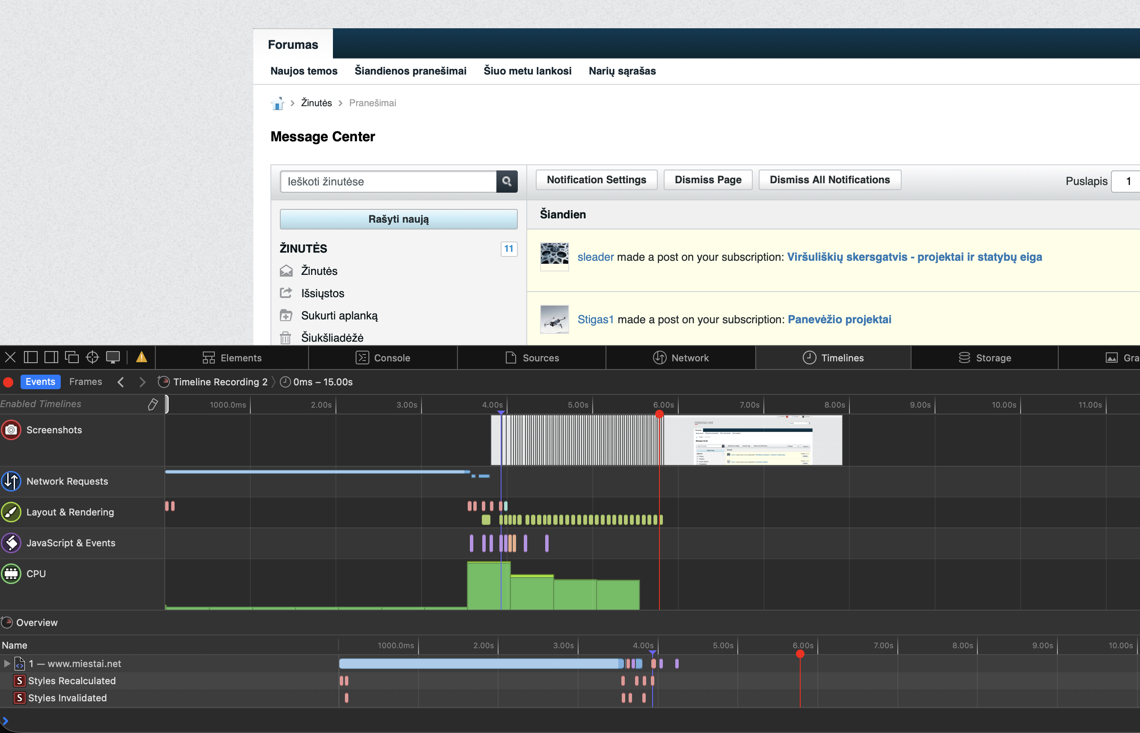Dock inspector to left side icon
The image size is (1140, 733).
click(x=31, y=358)
